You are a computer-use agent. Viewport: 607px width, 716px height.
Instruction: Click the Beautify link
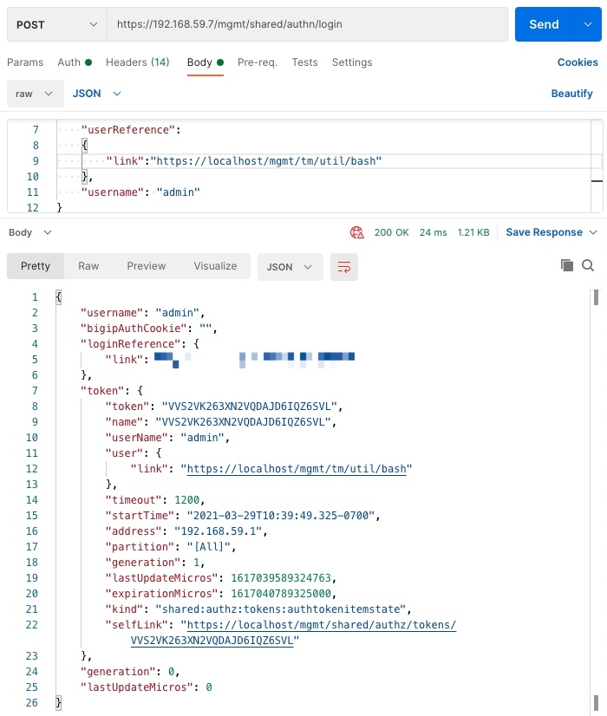pyautogui.click(x=571, y=94)
